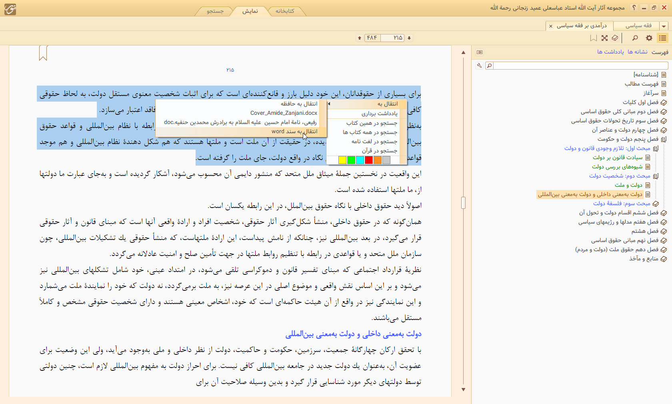Open the 'نشانه ها' link in the sidebar

click(x=637, y=52)
